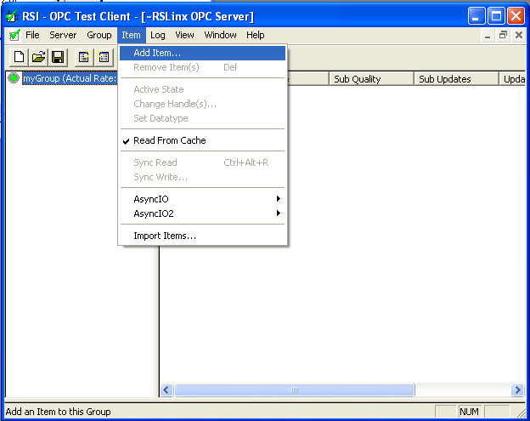530x421 pixels.
Task: Click the grid table toolbar icon
Action: pos(104,57)
